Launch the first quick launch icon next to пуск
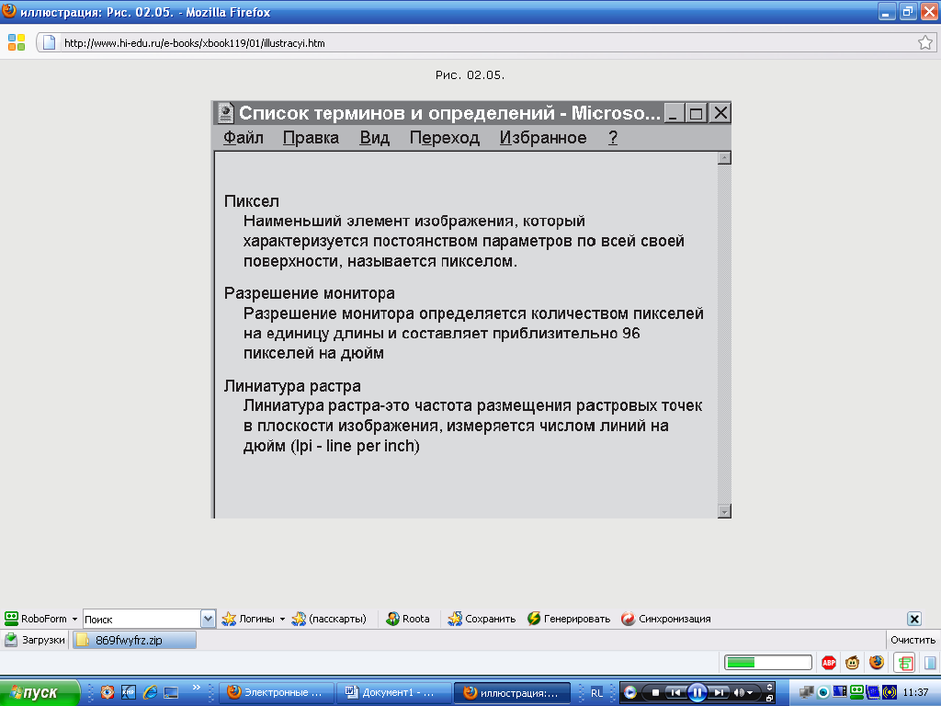The image size is (941, 706). tap(108, 692)
